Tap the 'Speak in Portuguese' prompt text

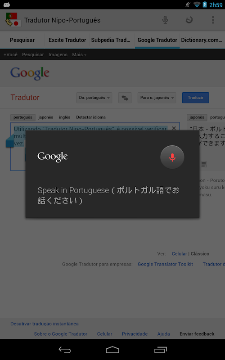[x=108, y=195]
